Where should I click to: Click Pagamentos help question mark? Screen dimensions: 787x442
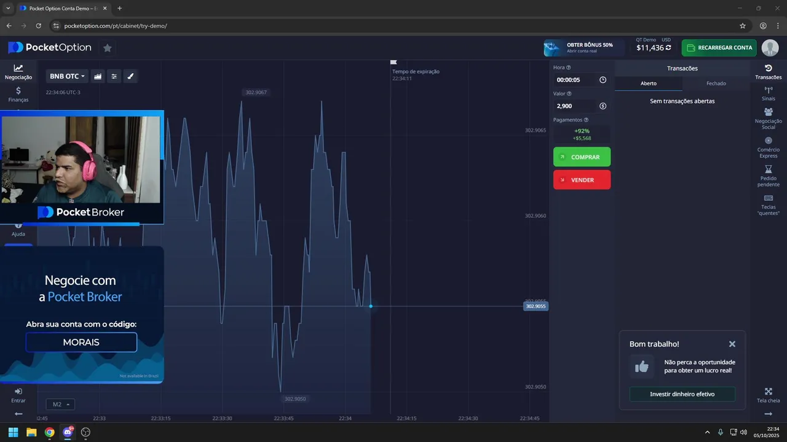(586, 120)
